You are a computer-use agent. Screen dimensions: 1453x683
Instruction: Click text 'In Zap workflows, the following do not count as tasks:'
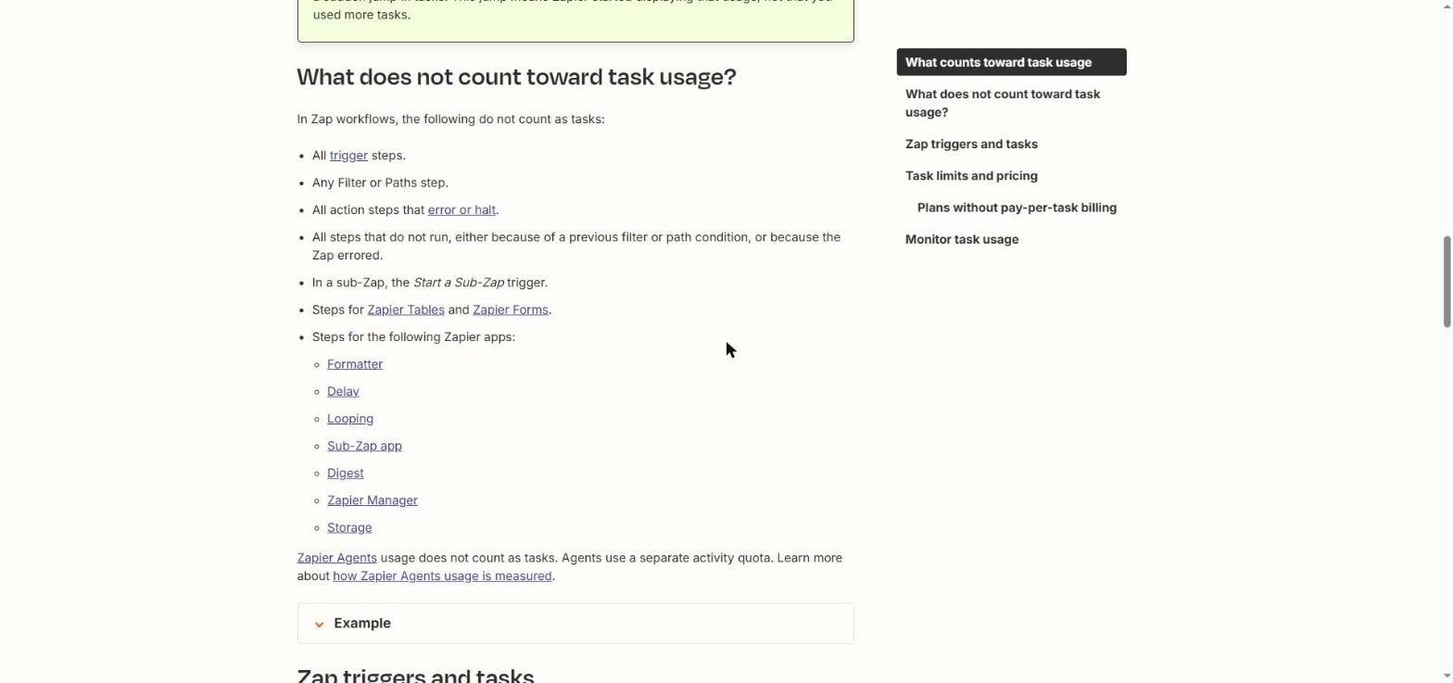point(450,120)
